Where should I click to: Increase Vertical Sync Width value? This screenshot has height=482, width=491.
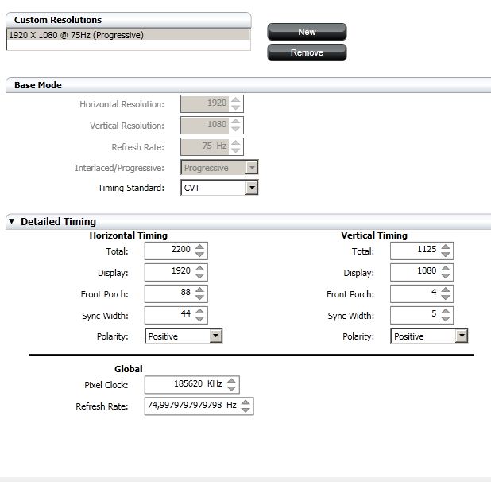coord(446,311)
